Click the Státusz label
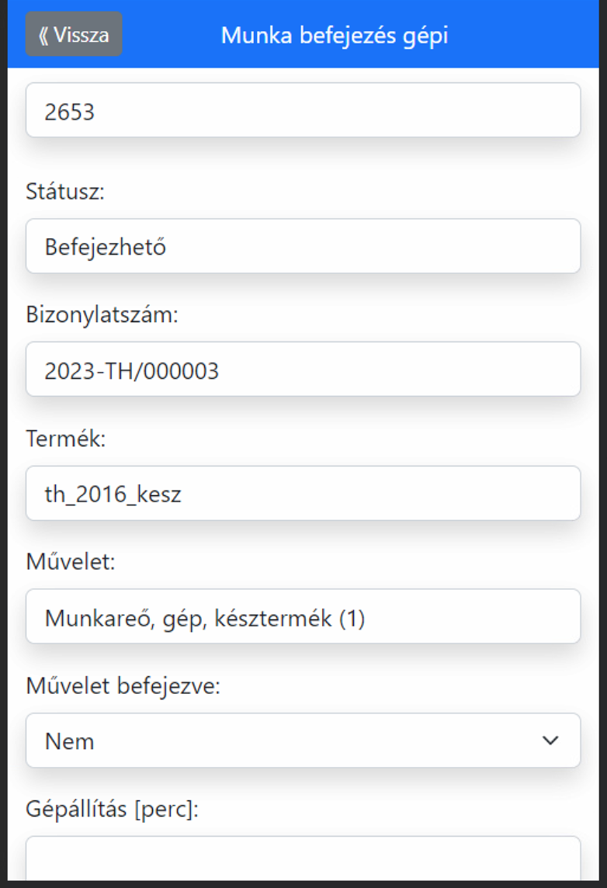Screen dimensions: 607x888 pos(65,191)
